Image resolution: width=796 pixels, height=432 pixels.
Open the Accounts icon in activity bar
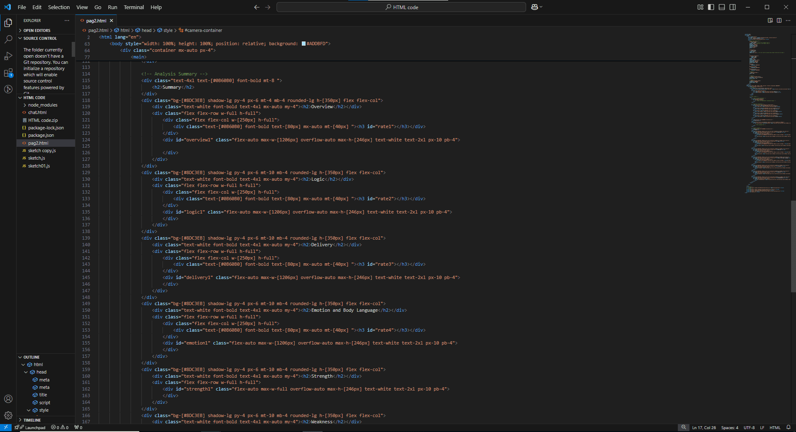(8, 399)
